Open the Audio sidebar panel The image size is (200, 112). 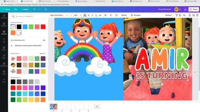[4, 56]
